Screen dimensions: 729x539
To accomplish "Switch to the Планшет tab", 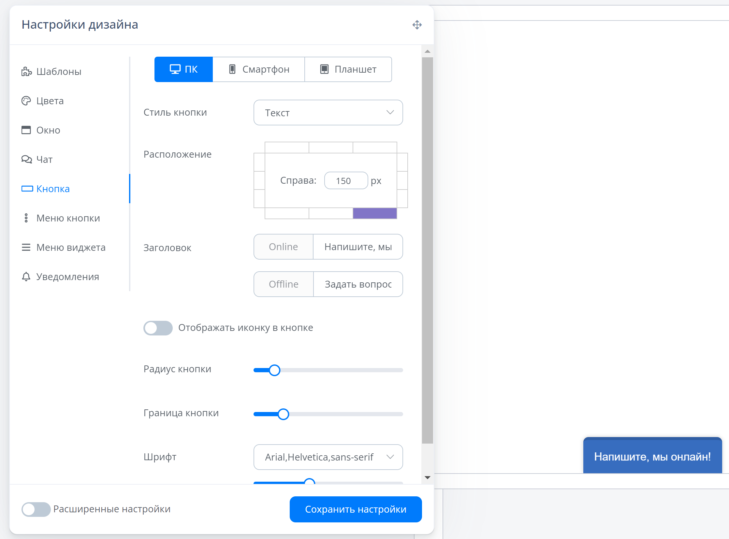I will [x=348, y=69].
